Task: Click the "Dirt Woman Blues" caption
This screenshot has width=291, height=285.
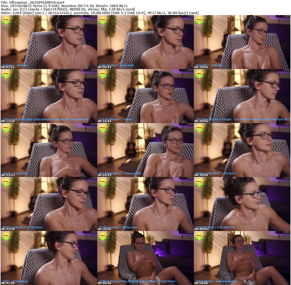Action: 120,173
